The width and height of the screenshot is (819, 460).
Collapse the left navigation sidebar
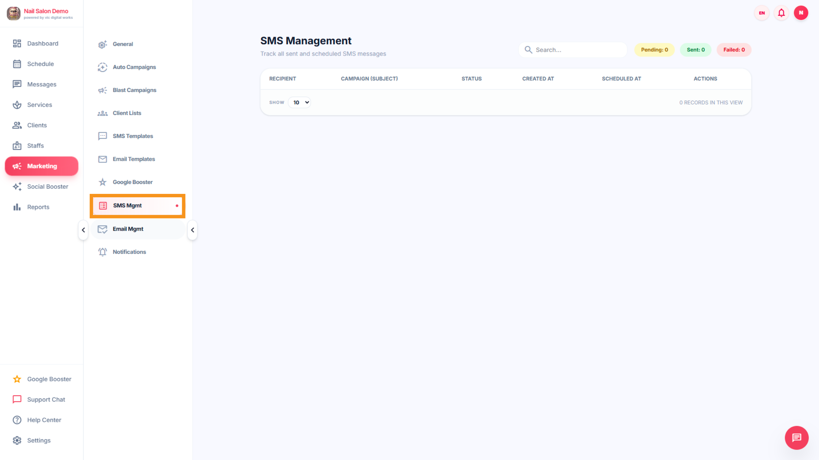coord(83,230)
